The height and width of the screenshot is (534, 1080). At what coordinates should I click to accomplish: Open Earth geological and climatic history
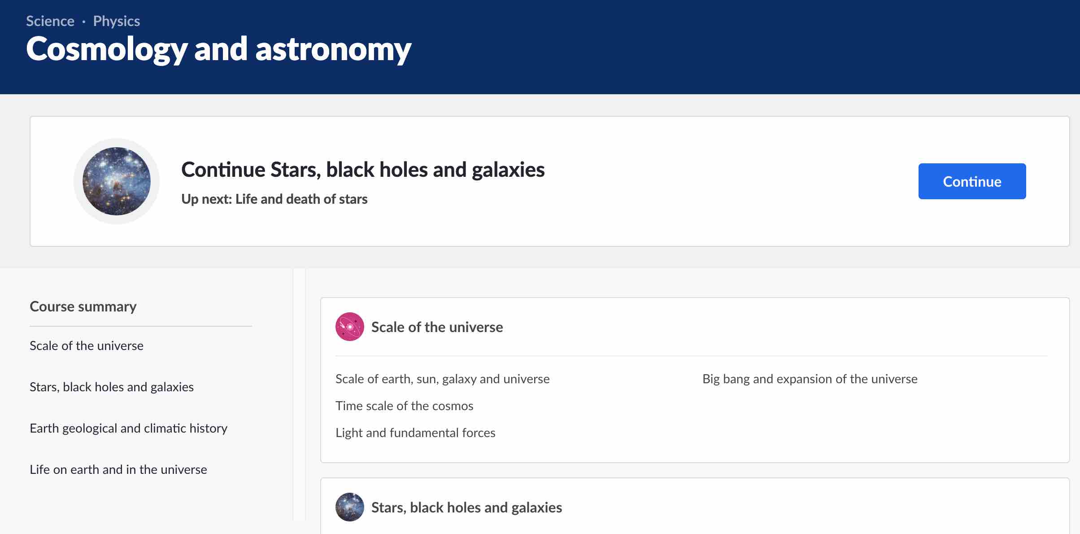[x=128, y=428]
